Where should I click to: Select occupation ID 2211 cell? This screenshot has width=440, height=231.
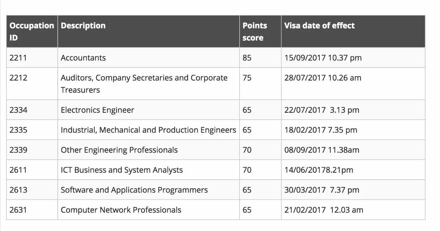tap(32, 58)
